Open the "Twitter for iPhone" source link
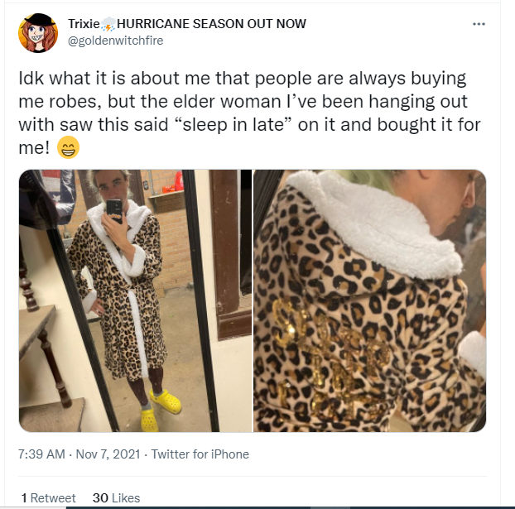This screenshot has height=509, width=515. click(x=200, y=454)
